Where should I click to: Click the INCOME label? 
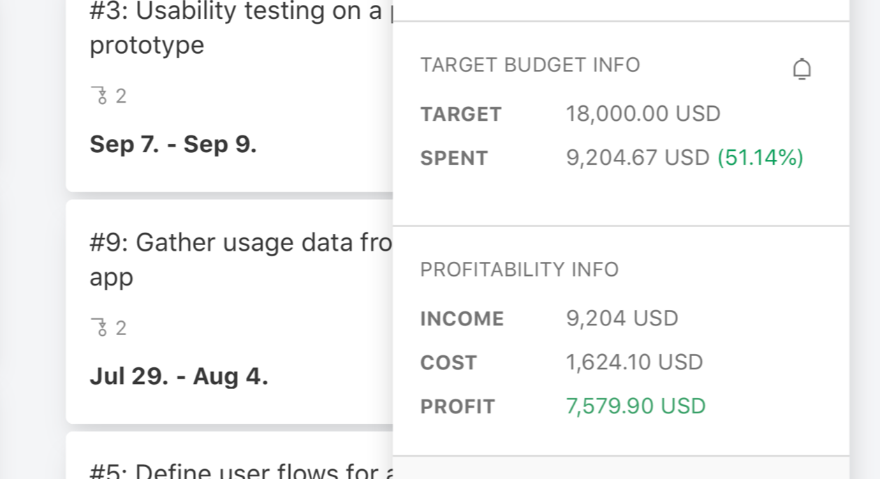point(462,319)
